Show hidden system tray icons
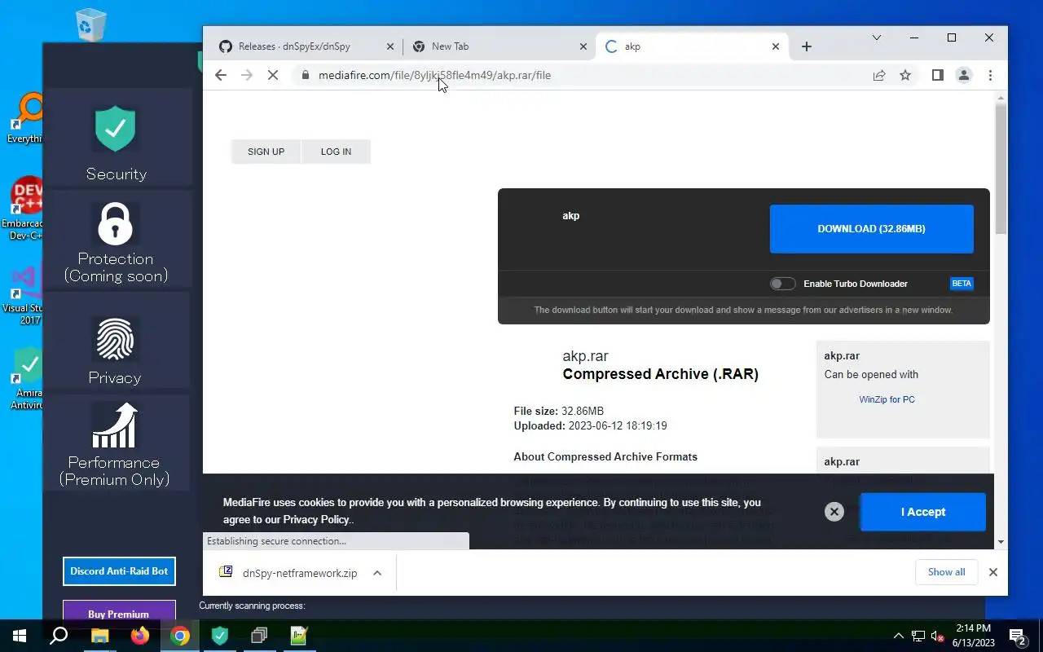 898,636
